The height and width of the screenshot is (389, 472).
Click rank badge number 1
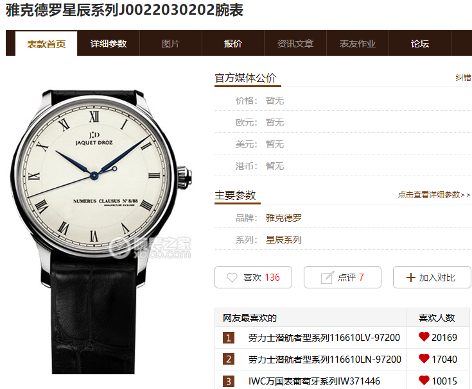pos(229,338)
